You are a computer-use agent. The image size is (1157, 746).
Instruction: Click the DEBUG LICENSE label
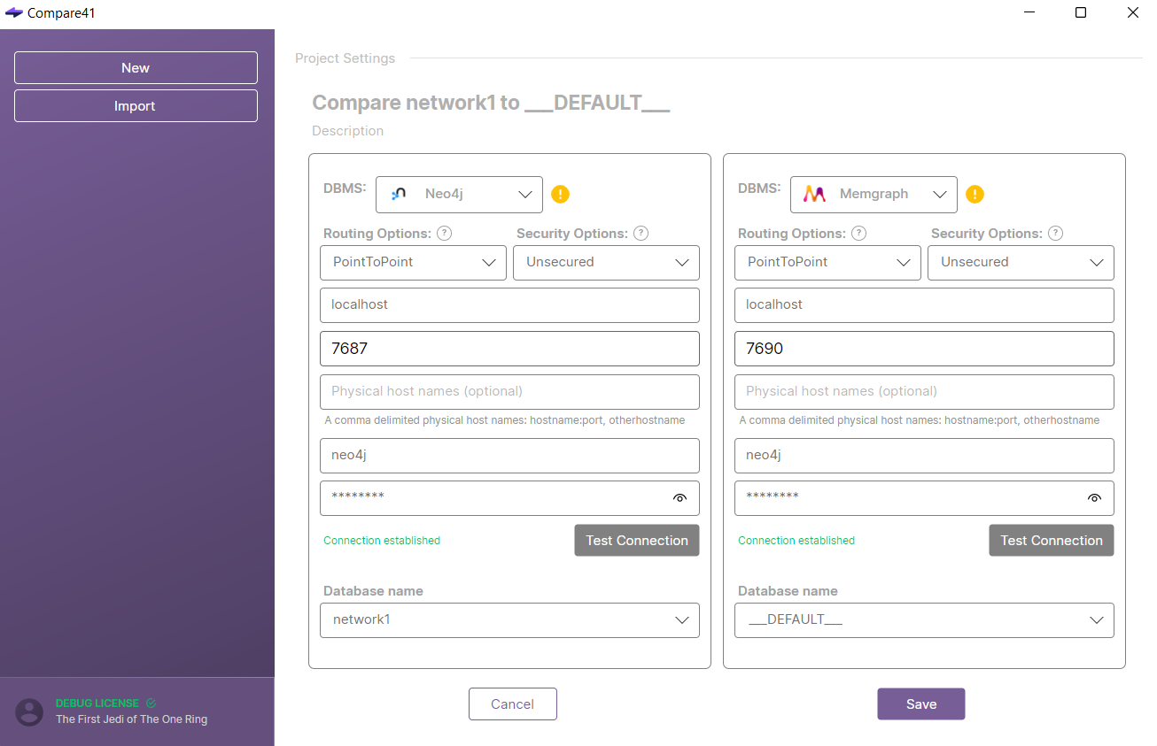[x=97, y=704]
